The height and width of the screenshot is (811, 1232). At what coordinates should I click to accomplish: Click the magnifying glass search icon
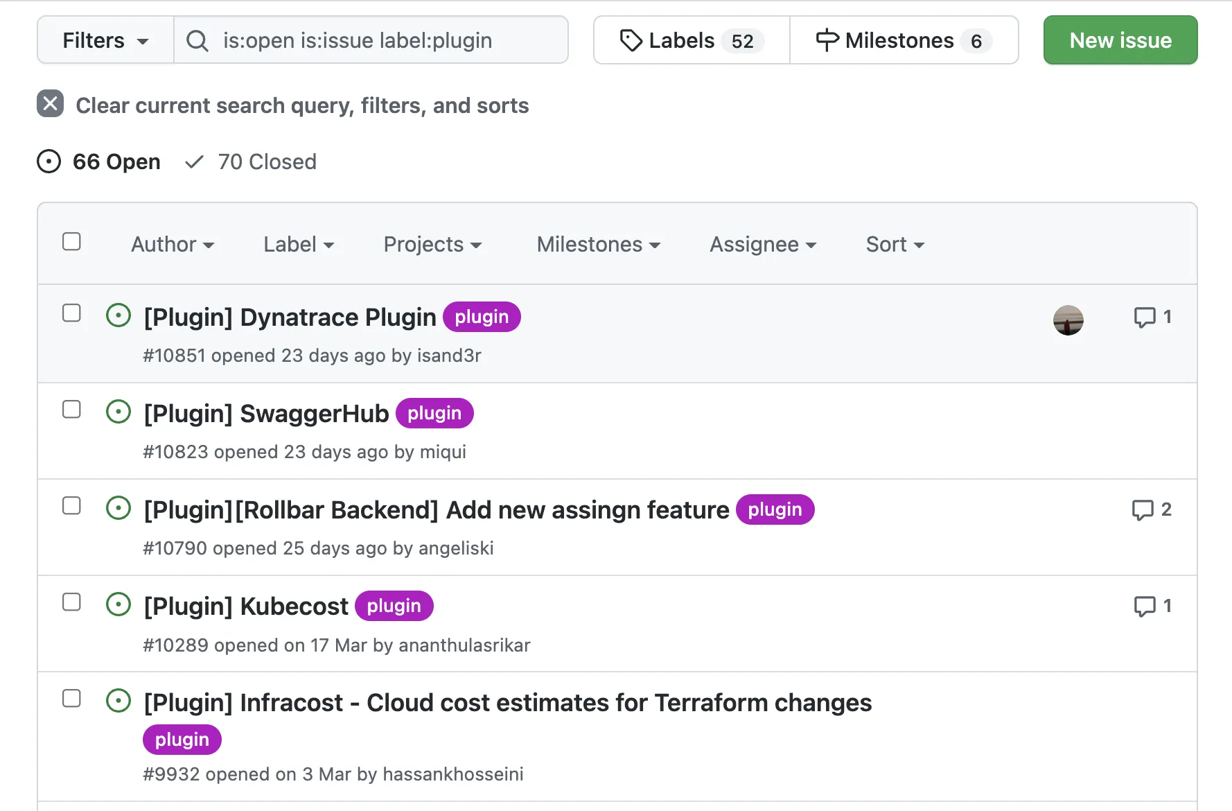pyautogui.click(x=197, y=40)
